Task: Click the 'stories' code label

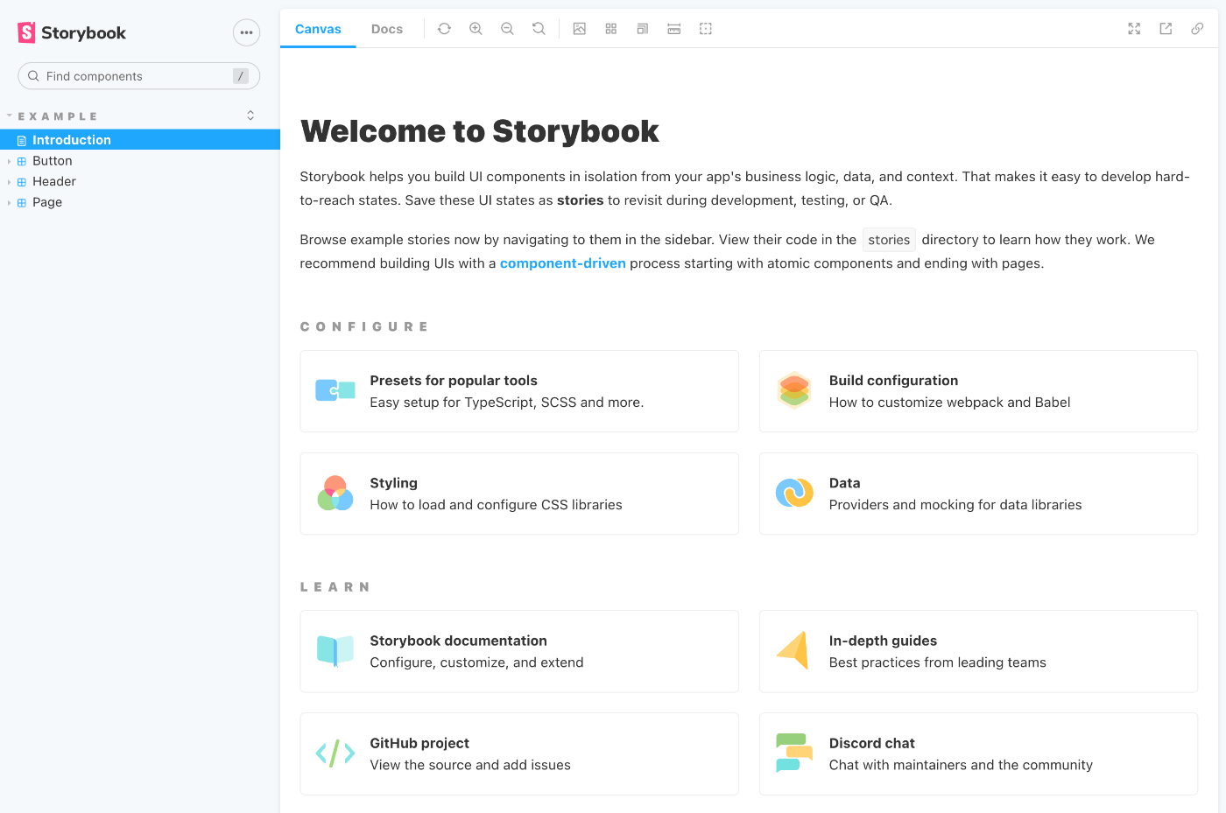Action: 889,240
